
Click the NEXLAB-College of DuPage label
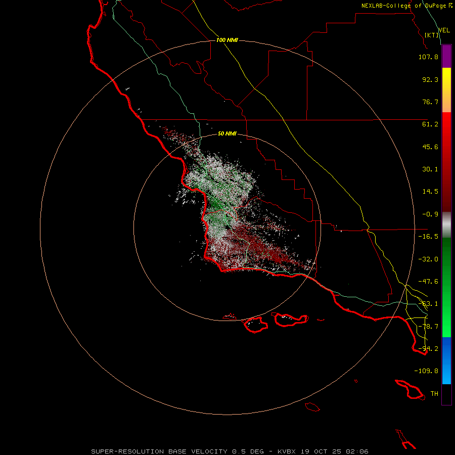click(406, 6)
